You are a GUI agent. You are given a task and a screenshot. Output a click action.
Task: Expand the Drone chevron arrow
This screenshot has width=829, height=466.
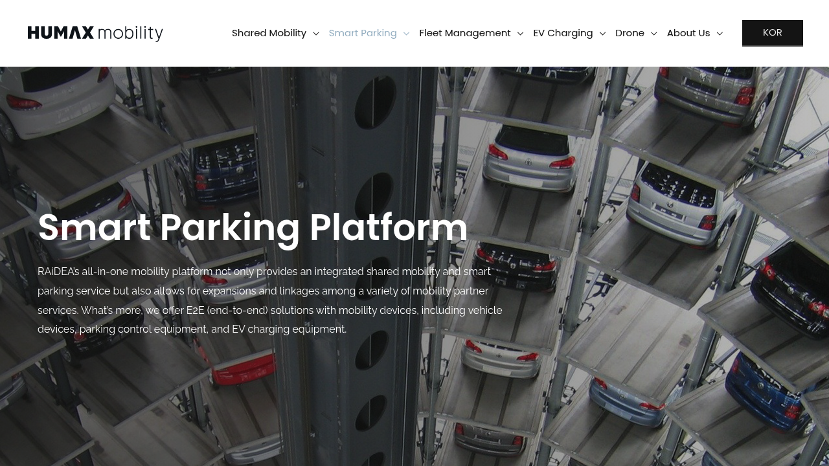[653, 34]
